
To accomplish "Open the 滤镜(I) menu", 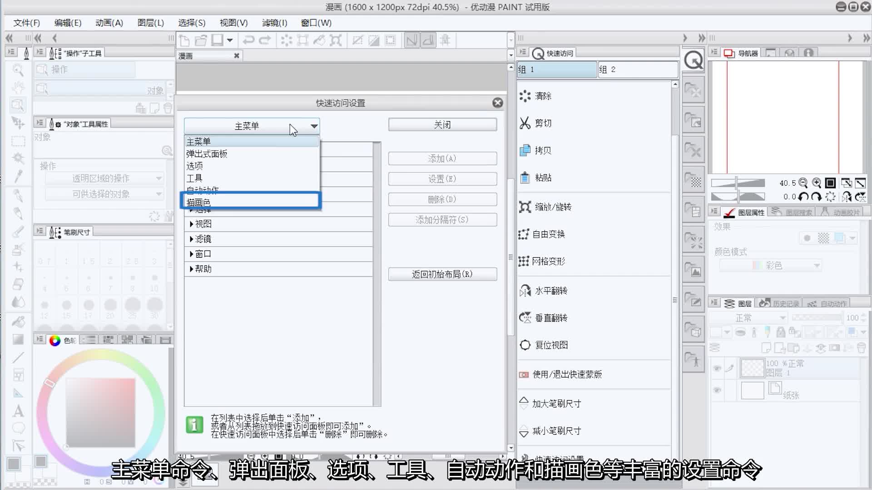I will 274,23.
